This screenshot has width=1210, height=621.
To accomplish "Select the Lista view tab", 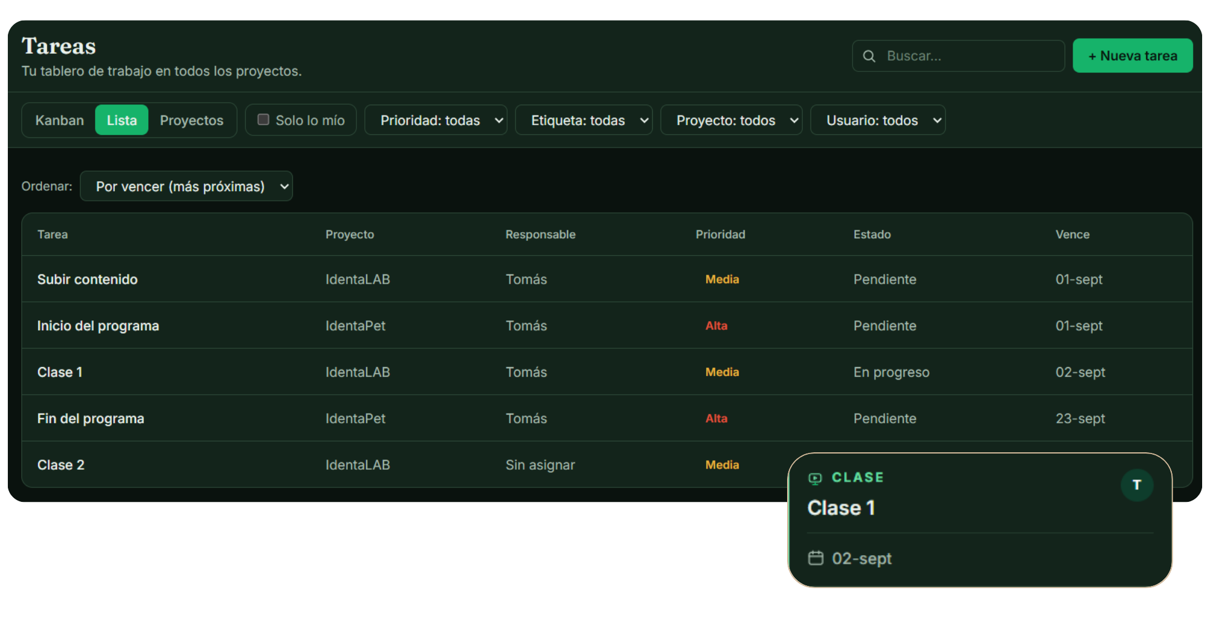I will coord(122,120).
